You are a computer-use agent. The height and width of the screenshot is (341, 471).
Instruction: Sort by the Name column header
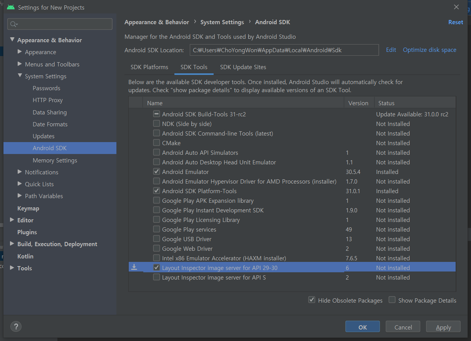[244, 103]
